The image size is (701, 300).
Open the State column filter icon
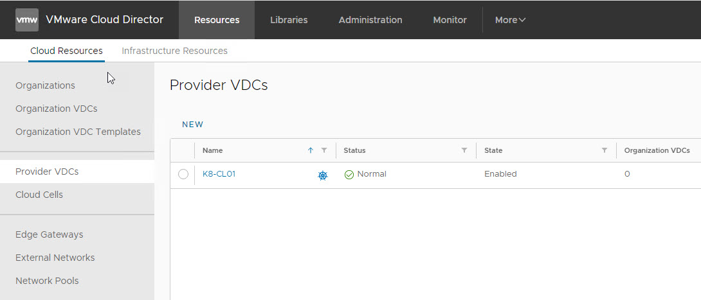(605, 150)
